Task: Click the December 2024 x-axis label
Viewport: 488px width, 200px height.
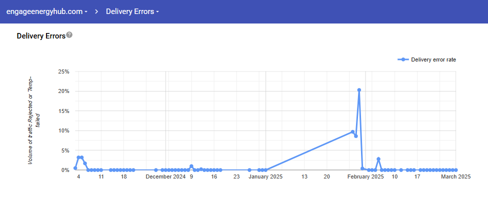Action: pyautogui.click(x=165, y=176)
